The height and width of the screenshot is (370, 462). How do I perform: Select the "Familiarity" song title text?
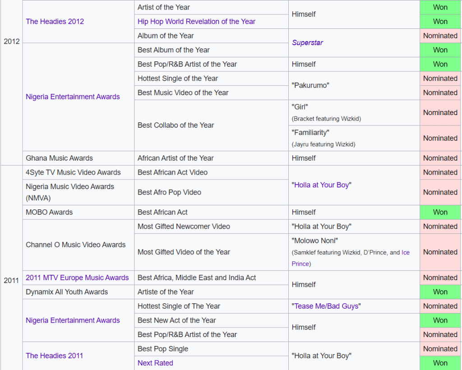[x=310, y=133]
